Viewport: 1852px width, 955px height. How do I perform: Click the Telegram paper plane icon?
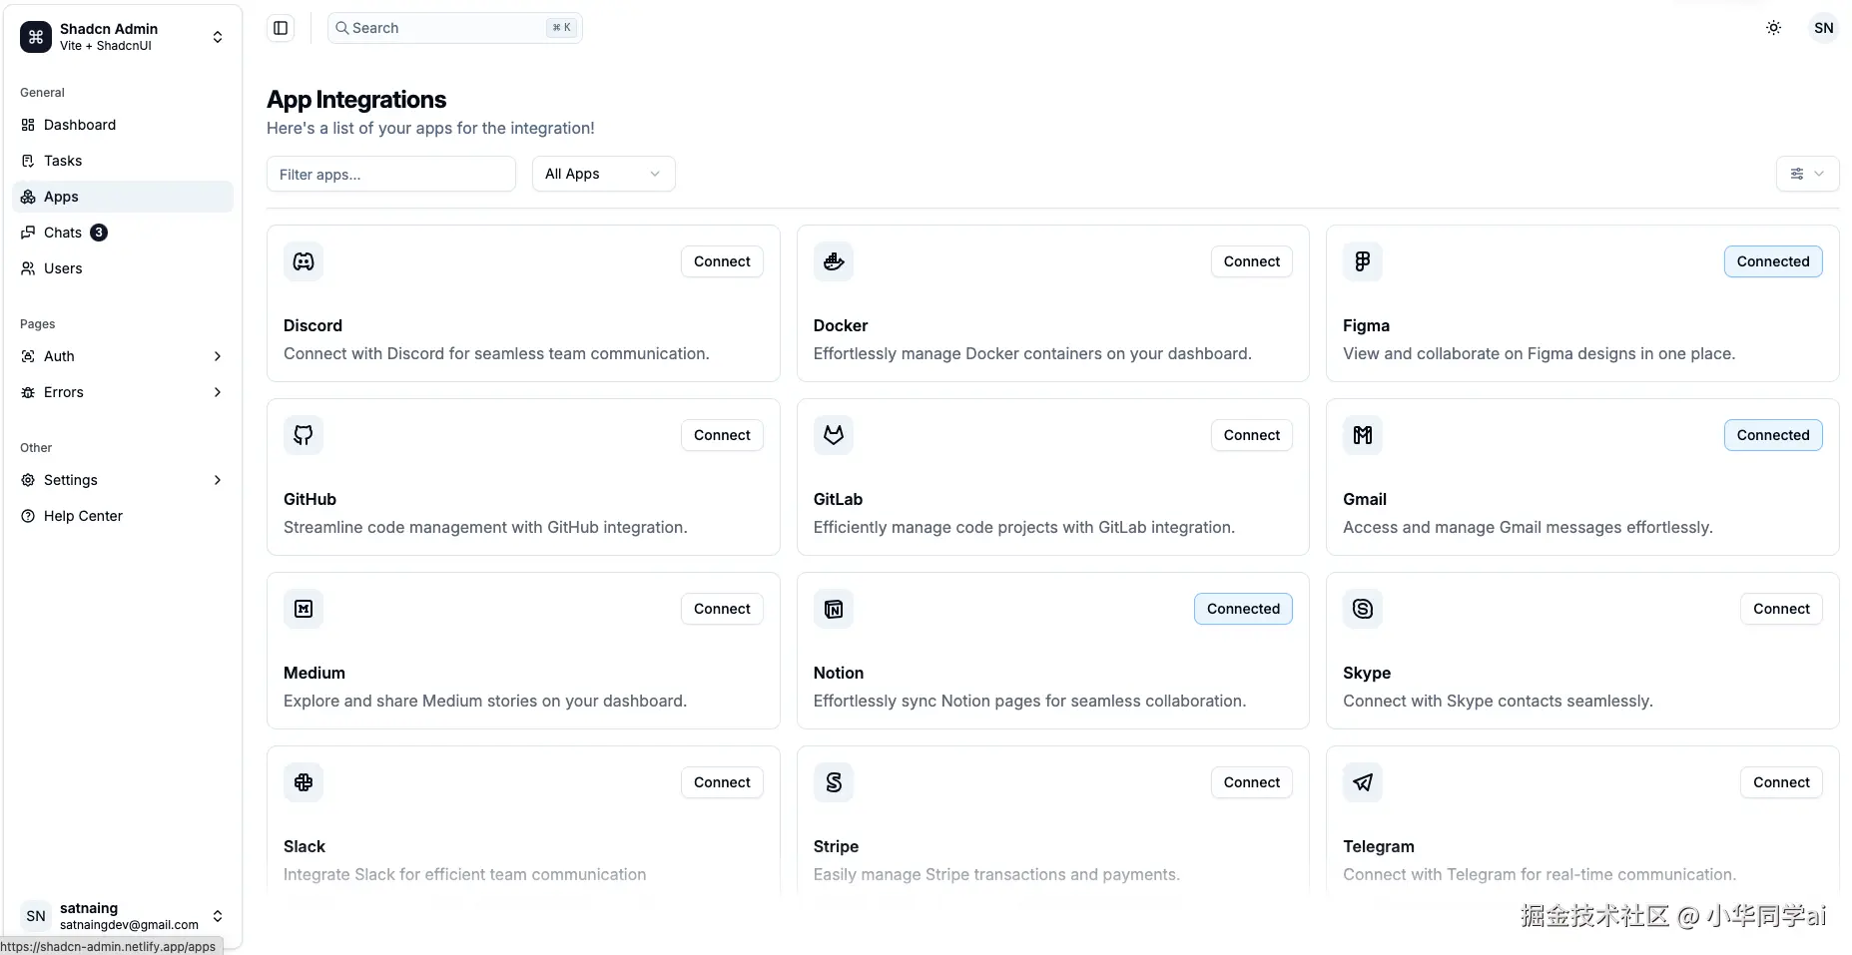click(1363, 782)
